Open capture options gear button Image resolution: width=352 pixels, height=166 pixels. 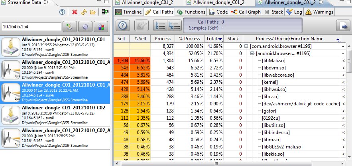point(85,27)
